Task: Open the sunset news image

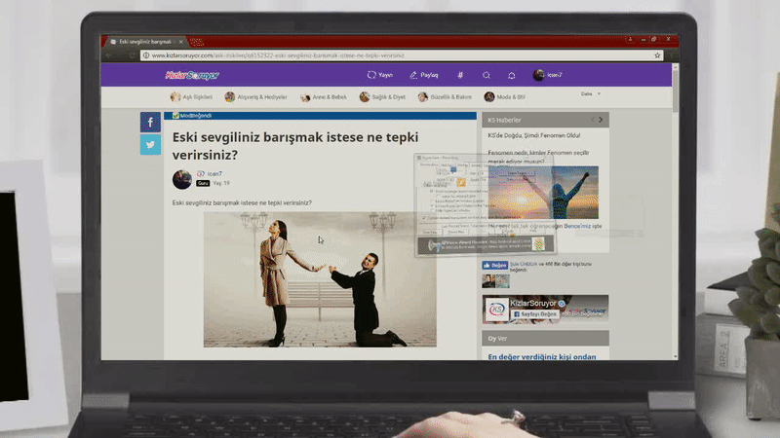Action: pyautogui.click(x=543, y=192)
